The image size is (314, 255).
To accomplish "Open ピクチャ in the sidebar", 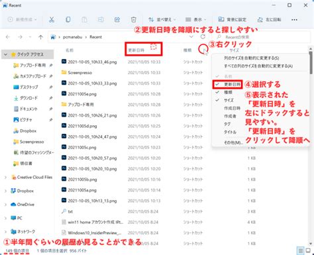I will pyautogui.click(x=26, y=120).
